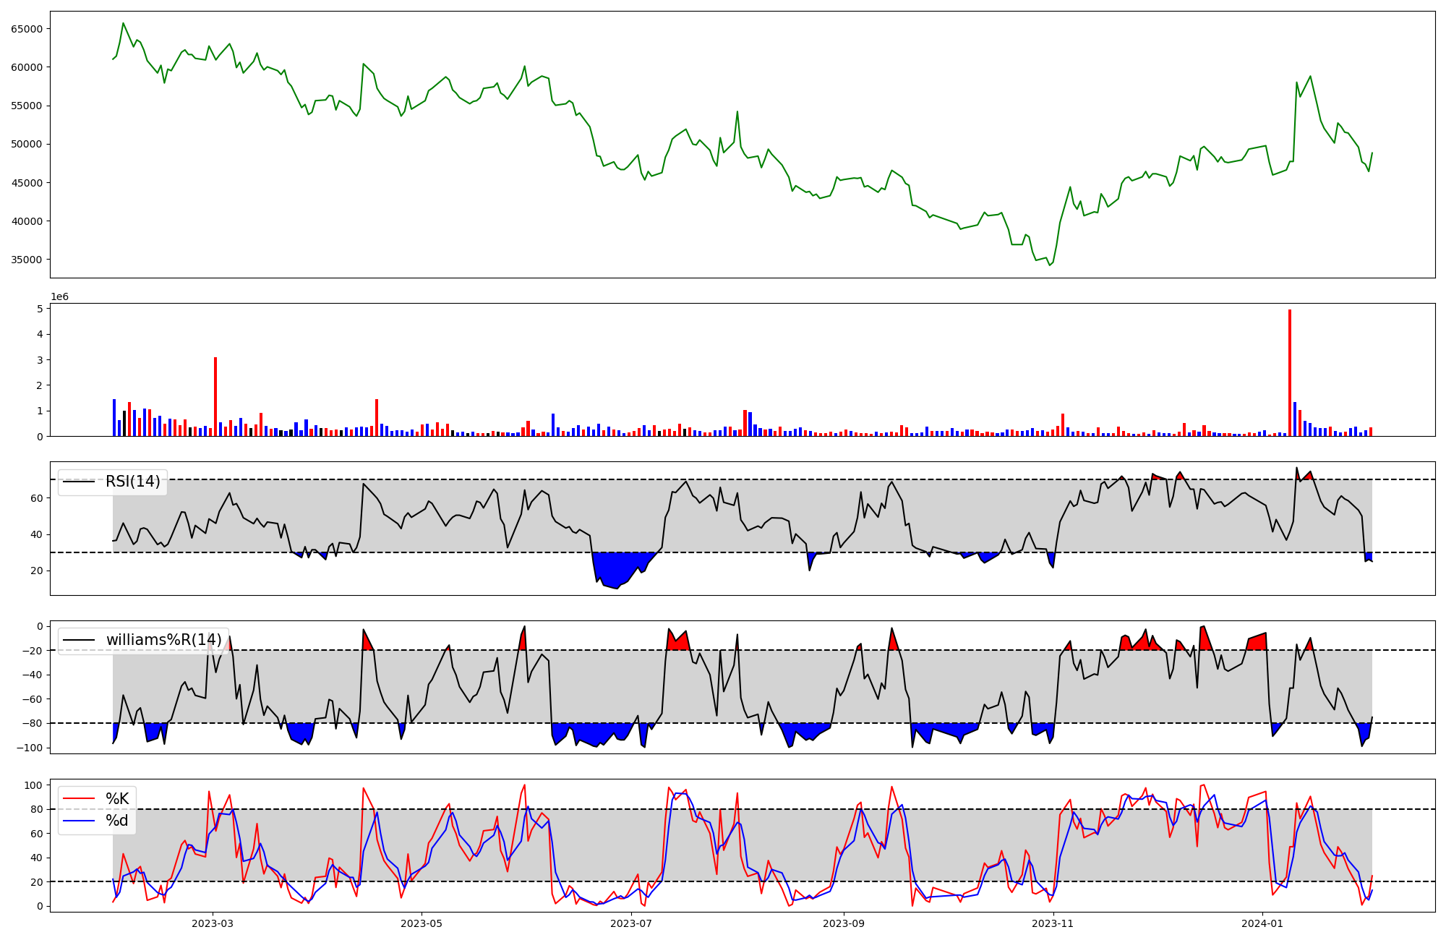Click the 2023-11 x-axis date label
The height and width of the screenshot is (940, 1446).
point(1053,923)
